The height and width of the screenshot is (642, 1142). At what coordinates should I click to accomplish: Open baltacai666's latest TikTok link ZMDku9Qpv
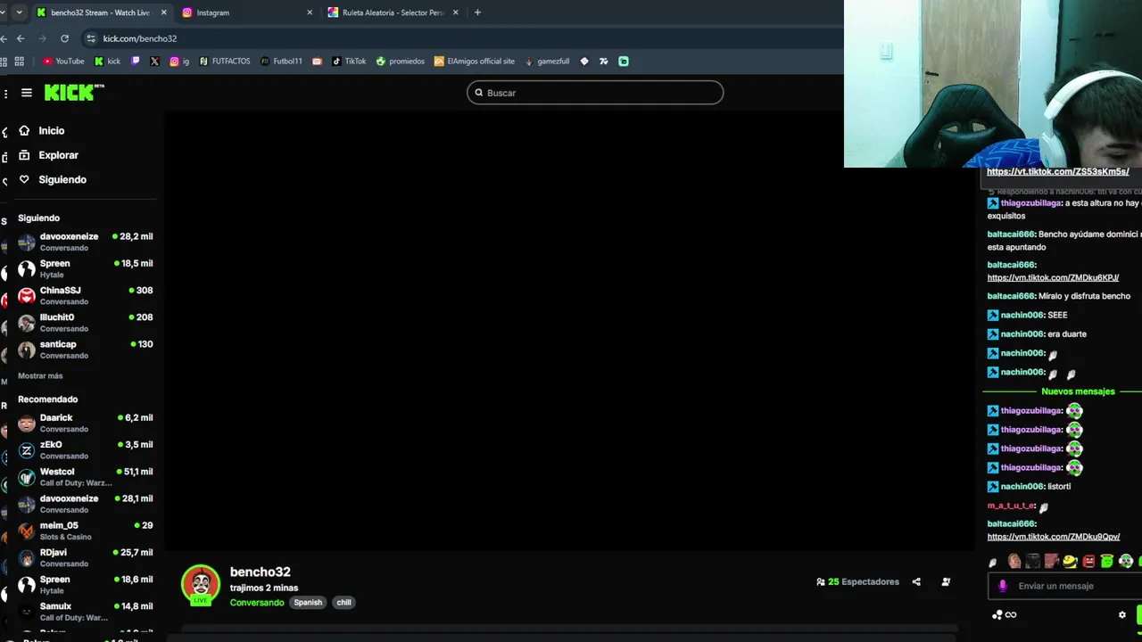pos(1054,537)
